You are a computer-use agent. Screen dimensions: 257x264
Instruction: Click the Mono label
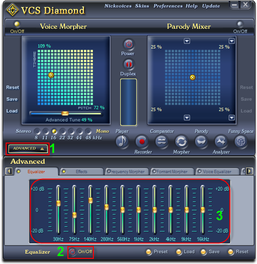[x=102, y=131]
